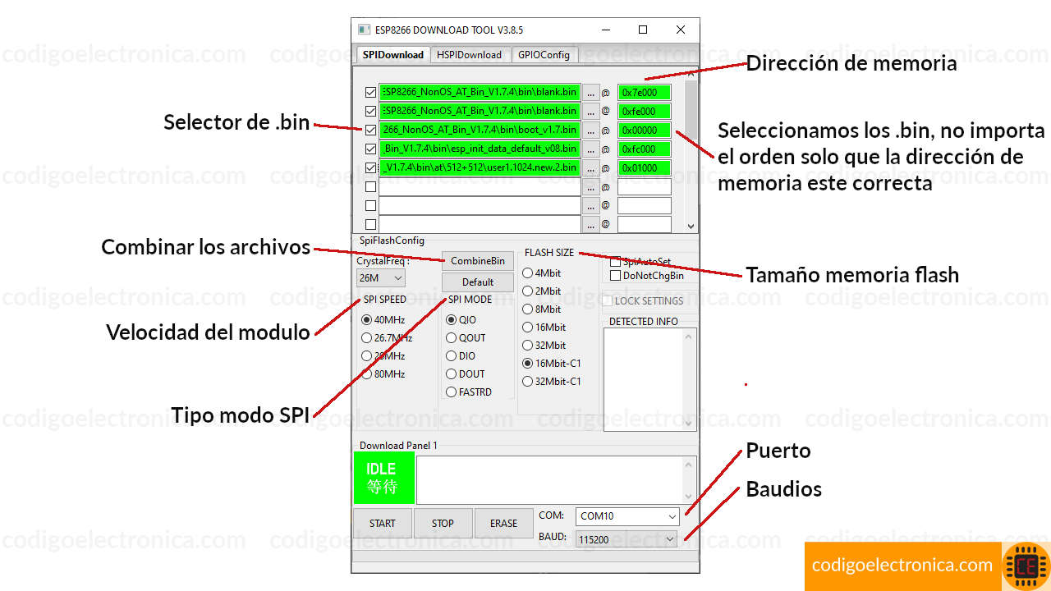
Task: Browse file for esp_init_data_default_v08.bin row
Action: coord(591,149)
